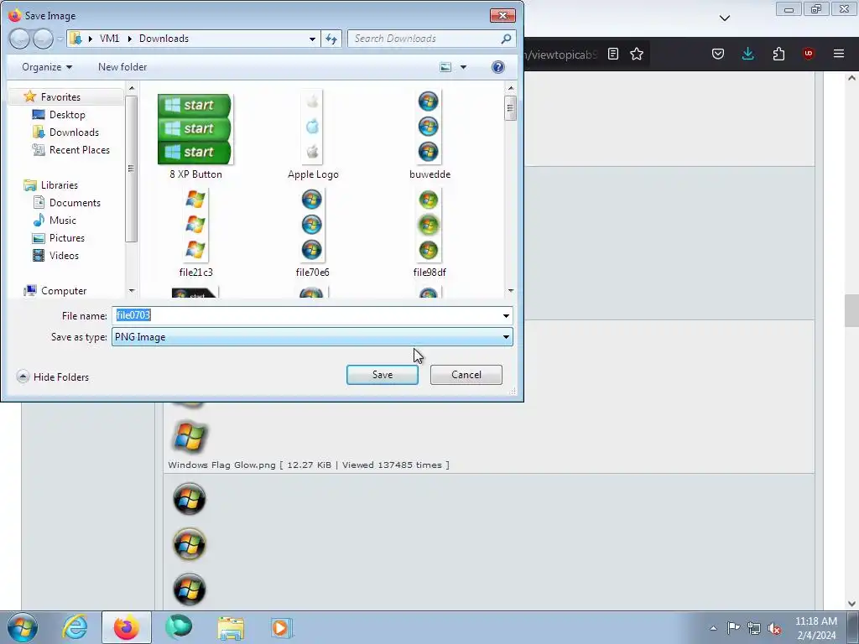Open Windows Media Player from taskbar

click(x=282, y=627)
